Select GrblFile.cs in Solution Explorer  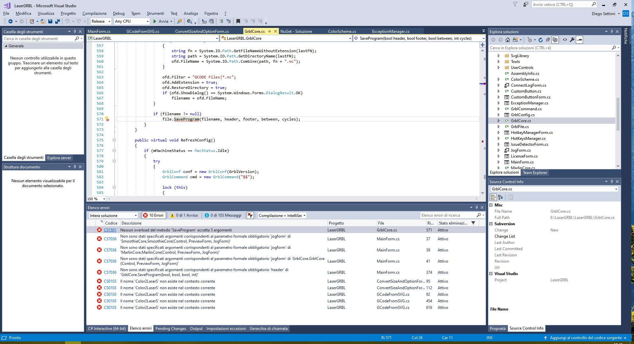(520, 127)
